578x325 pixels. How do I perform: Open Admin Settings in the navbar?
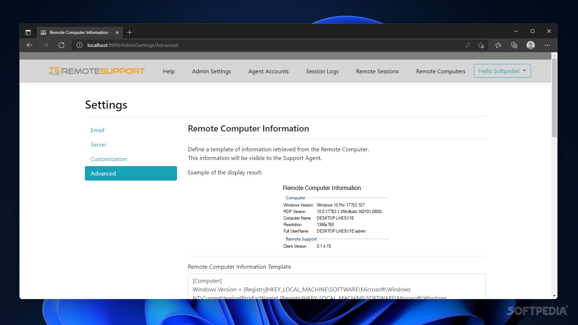coord(211,71)
